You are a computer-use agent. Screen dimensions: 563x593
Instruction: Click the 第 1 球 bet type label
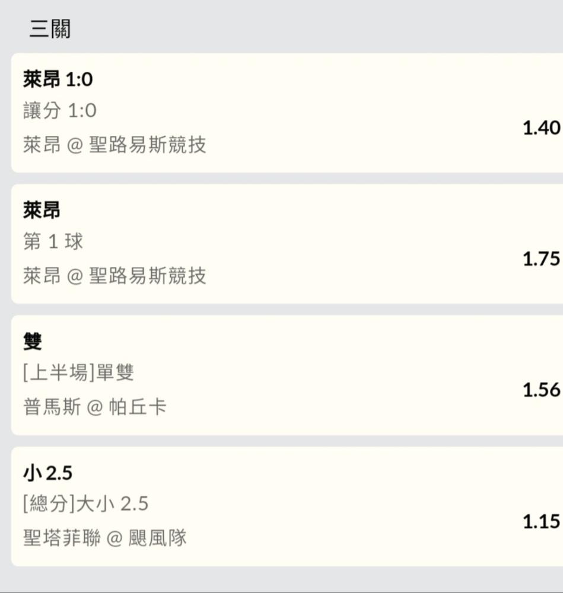[53, 242]
